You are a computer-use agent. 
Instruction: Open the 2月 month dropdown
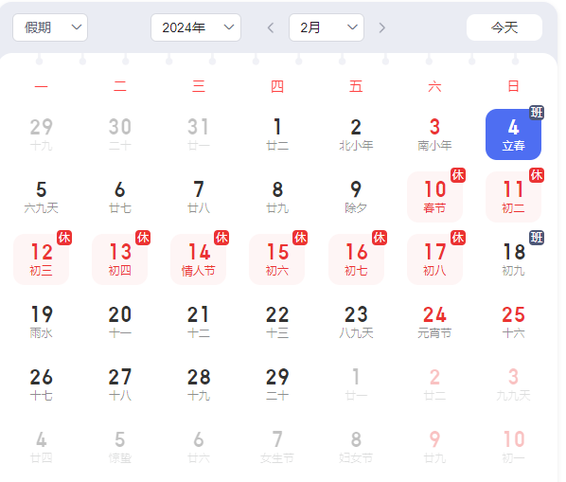(327, 27)
